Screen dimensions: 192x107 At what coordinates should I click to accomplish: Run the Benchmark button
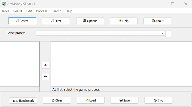23,100
